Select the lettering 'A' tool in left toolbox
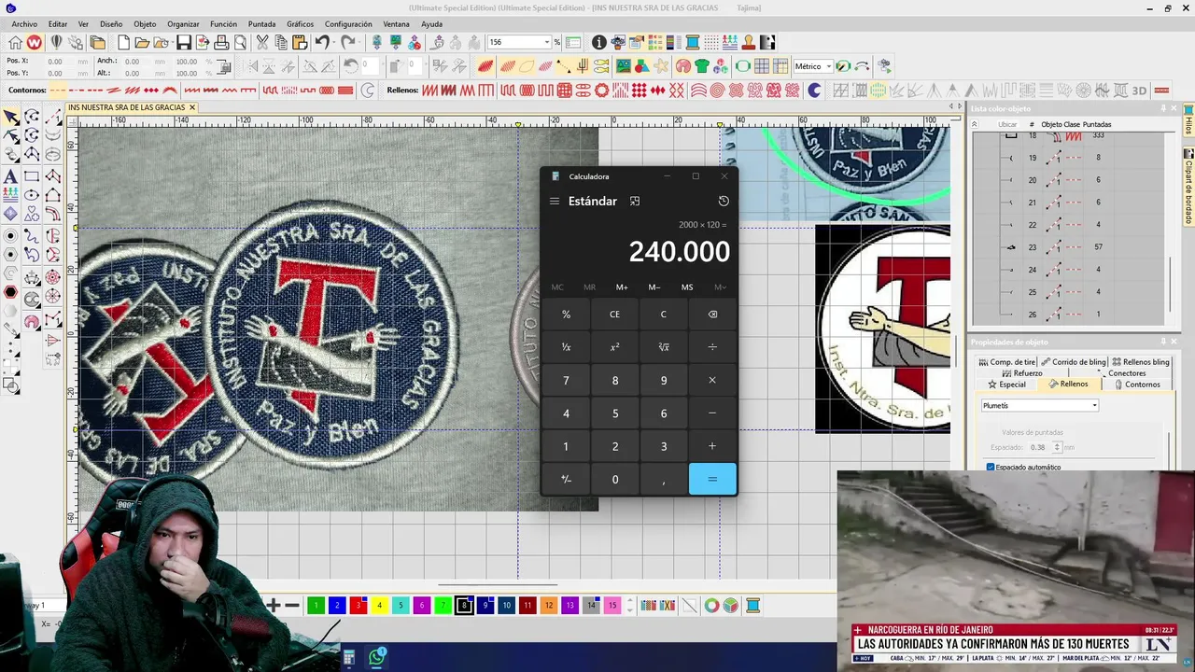The image size is (1195, 672). tap(10, 176)
